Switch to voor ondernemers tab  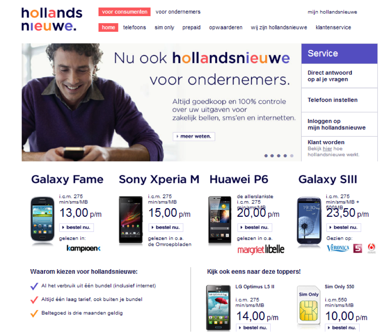(x=178, y=12)
